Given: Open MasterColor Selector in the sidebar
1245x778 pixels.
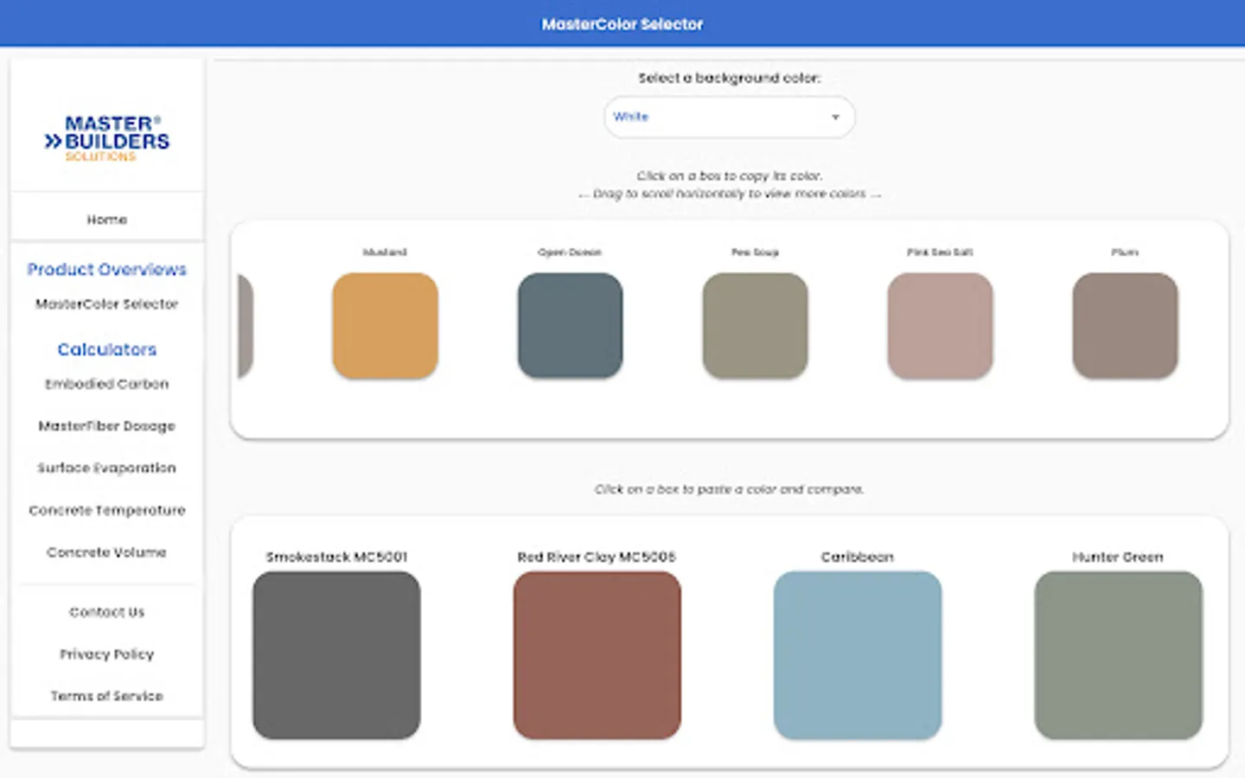Looking at the screenshot, I should (x=107, y=304).
